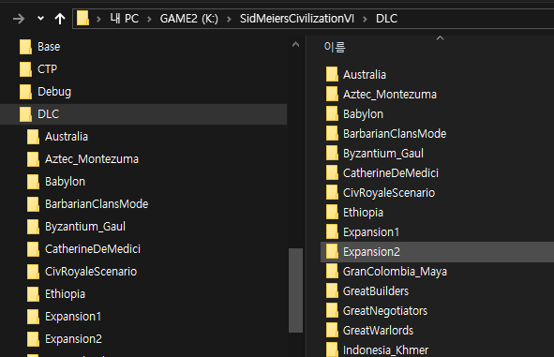Select CTP folder in navigation tree
The height and width of the screenshot is (357, 554).
click(x=48, y=69)
